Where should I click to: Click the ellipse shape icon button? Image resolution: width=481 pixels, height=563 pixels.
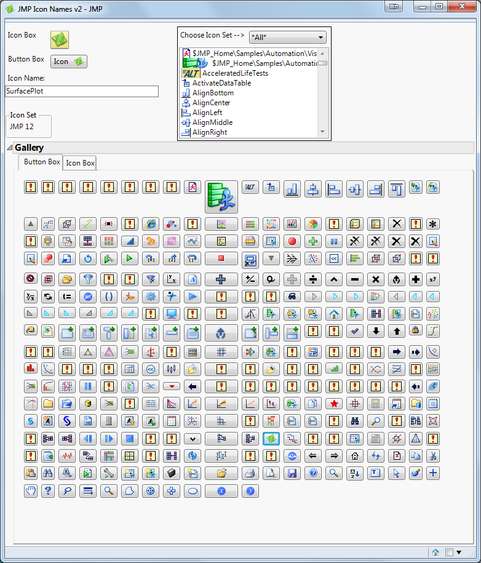coord(193,491)
